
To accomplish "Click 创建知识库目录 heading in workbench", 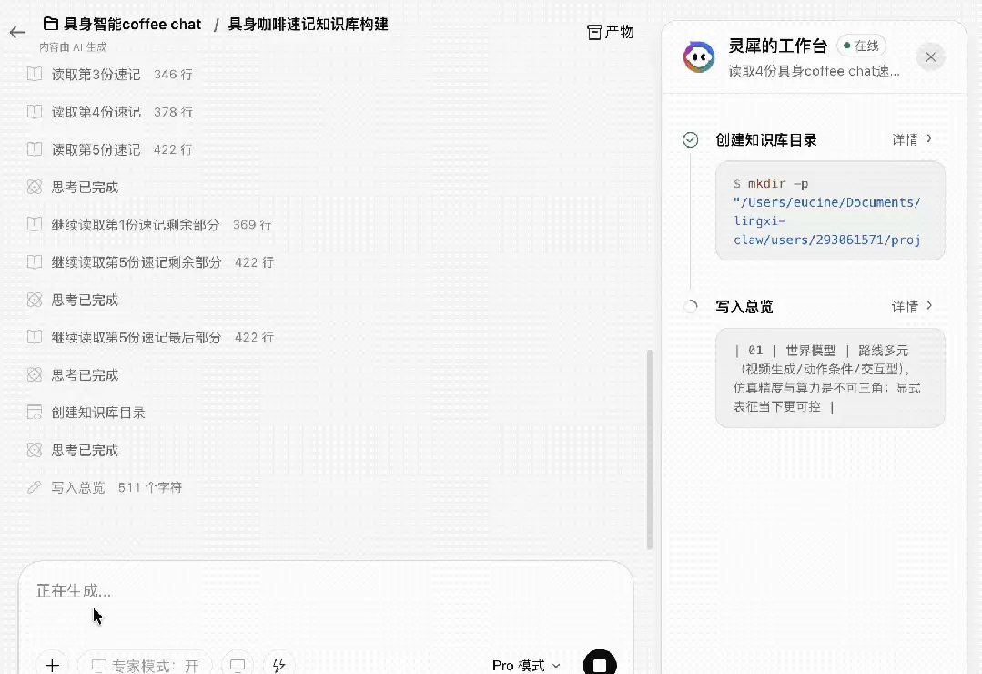I will pyautogui.click(x=766, y=140).
